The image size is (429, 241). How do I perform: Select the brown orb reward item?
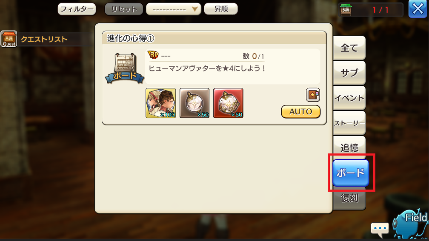(x=194, y=103)
